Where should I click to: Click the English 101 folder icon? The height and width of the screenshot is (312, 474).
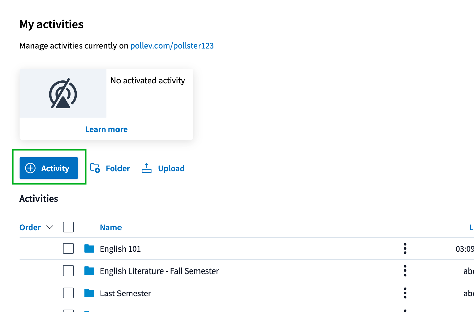pos(89,249)
